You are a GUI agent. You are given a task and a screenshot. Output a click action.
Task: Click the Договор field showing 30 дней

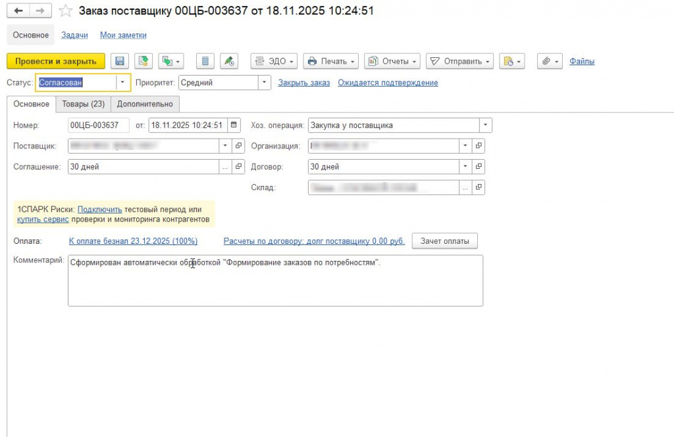384,166
